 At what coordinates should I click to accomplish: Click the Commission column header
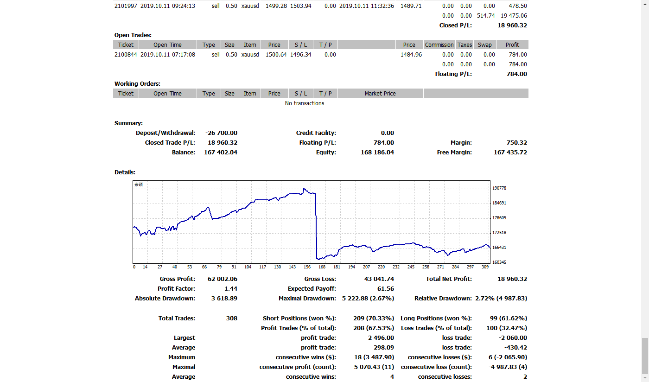point(439,45)
